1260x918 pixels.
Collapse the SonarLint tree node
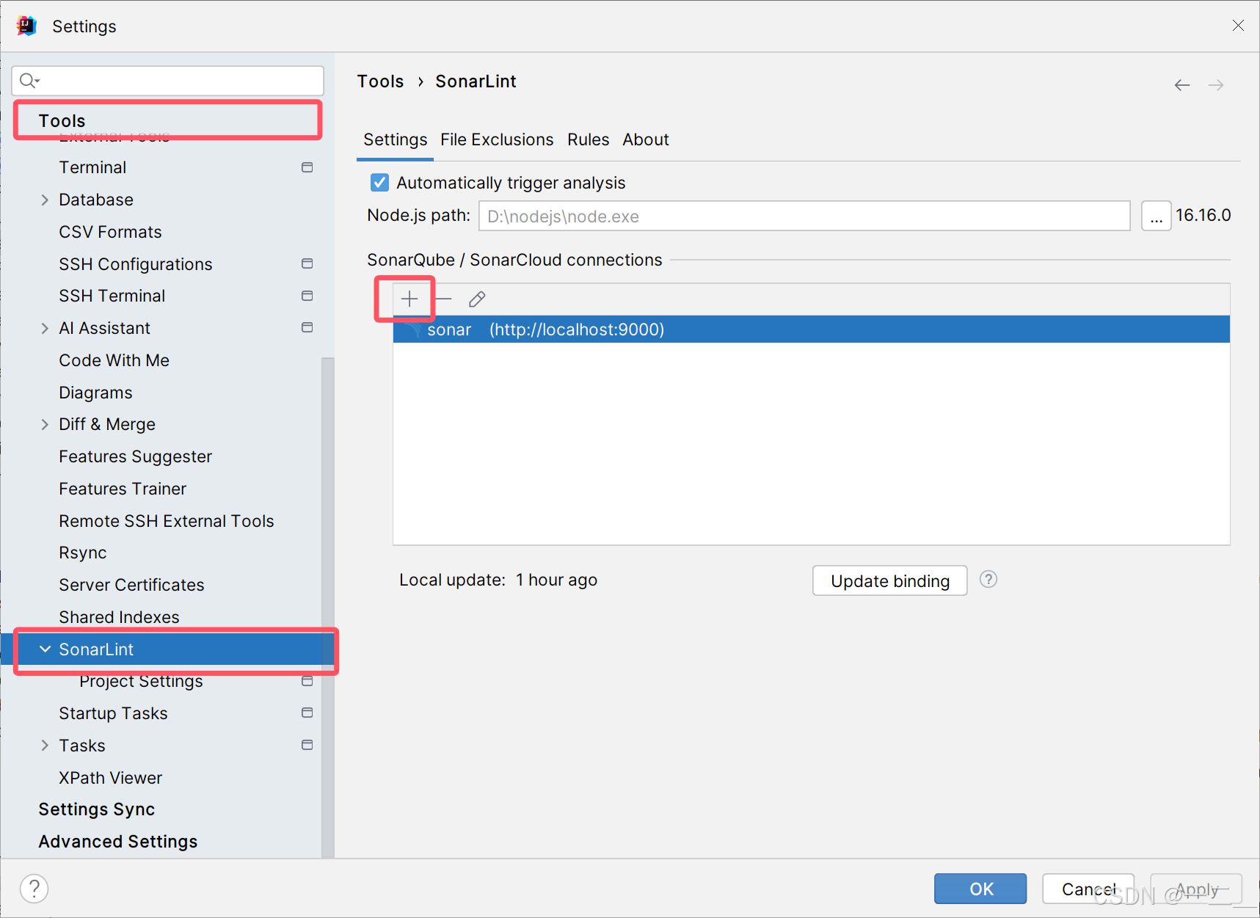(45, 649)
